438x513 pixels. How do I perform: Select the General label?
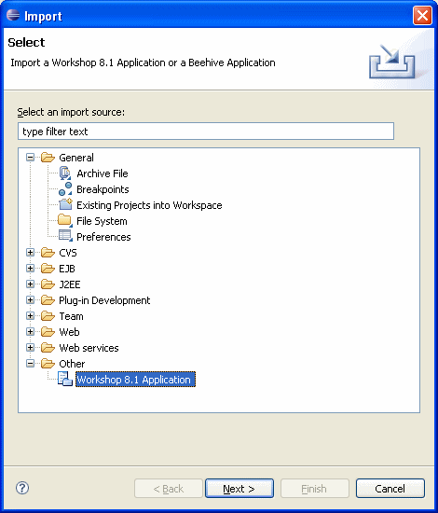pyautogui.click(x=76, y=158)
